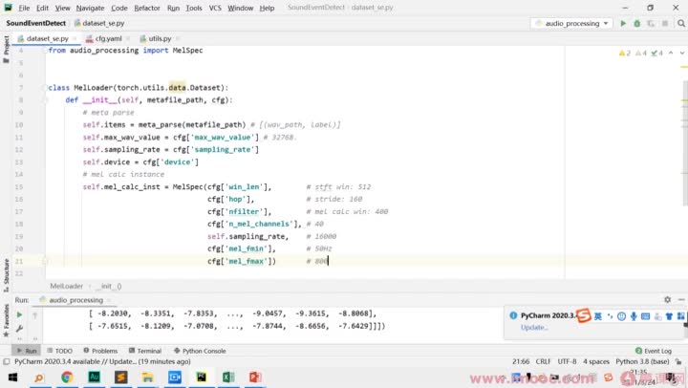
Task: Open the View menu
Action: coord(62,8)
